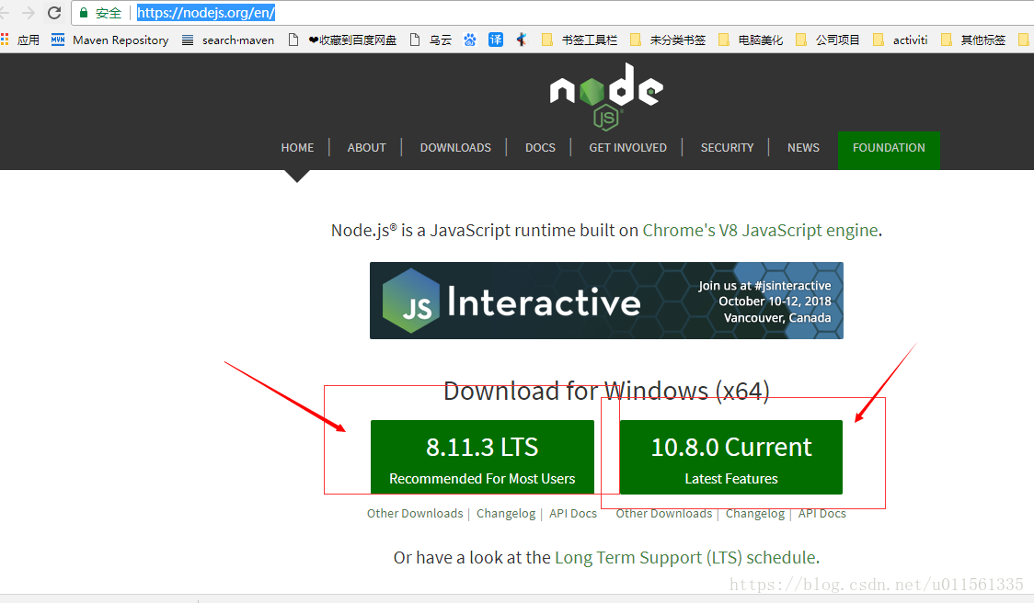
Task: Open the Baidu paw bookmark icon
Action: pyautogui.click(x=469, y=40)
